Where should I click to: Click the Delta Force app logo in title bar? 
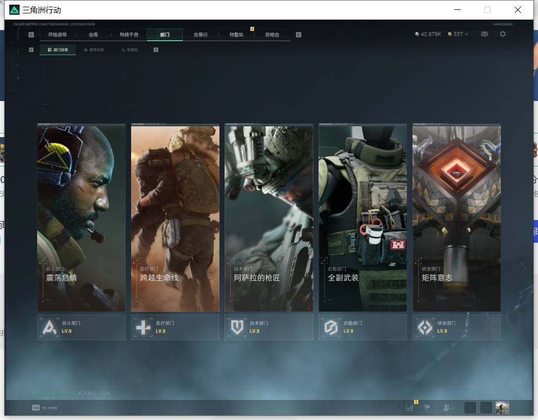(x=14, y=10)
